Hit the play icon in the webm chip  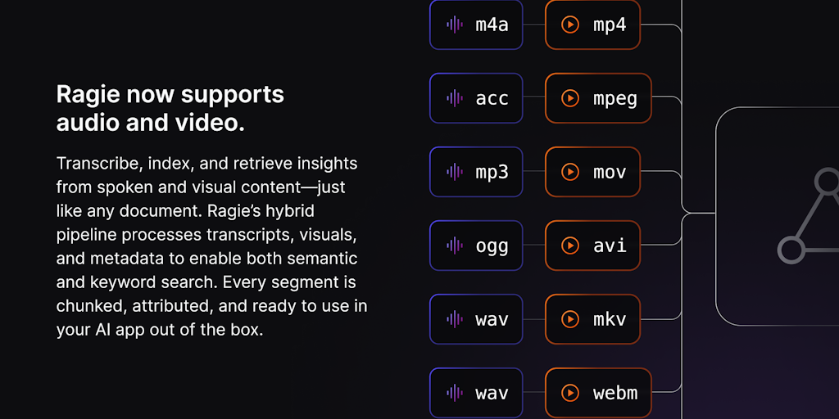point(569,393)
